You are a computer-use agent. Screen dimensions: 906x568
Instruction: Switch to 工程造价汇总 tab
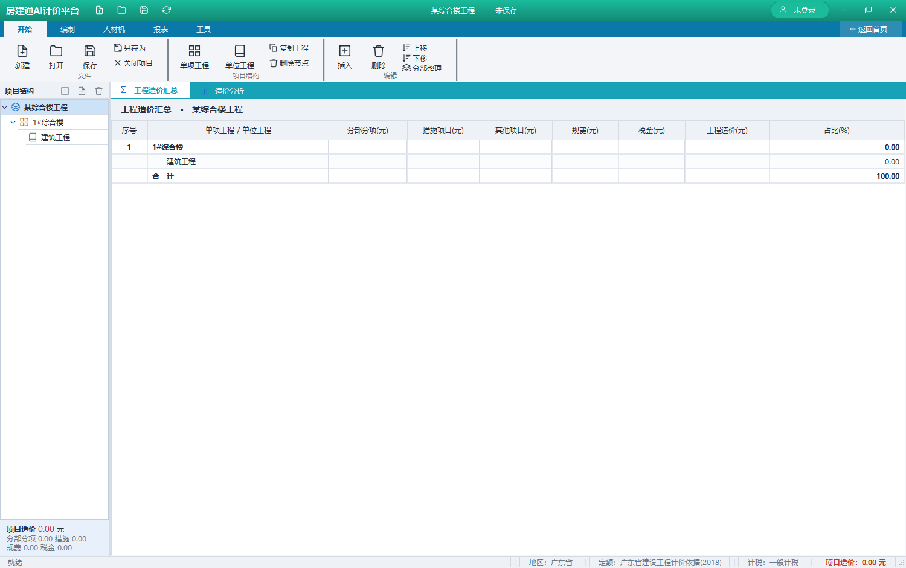(x=150, y=91)
